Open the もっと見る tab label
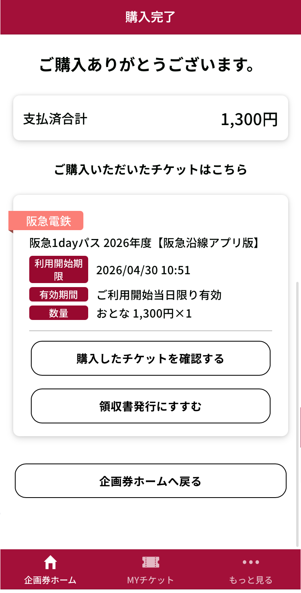 pyautogui.click(x=251, y=580)
